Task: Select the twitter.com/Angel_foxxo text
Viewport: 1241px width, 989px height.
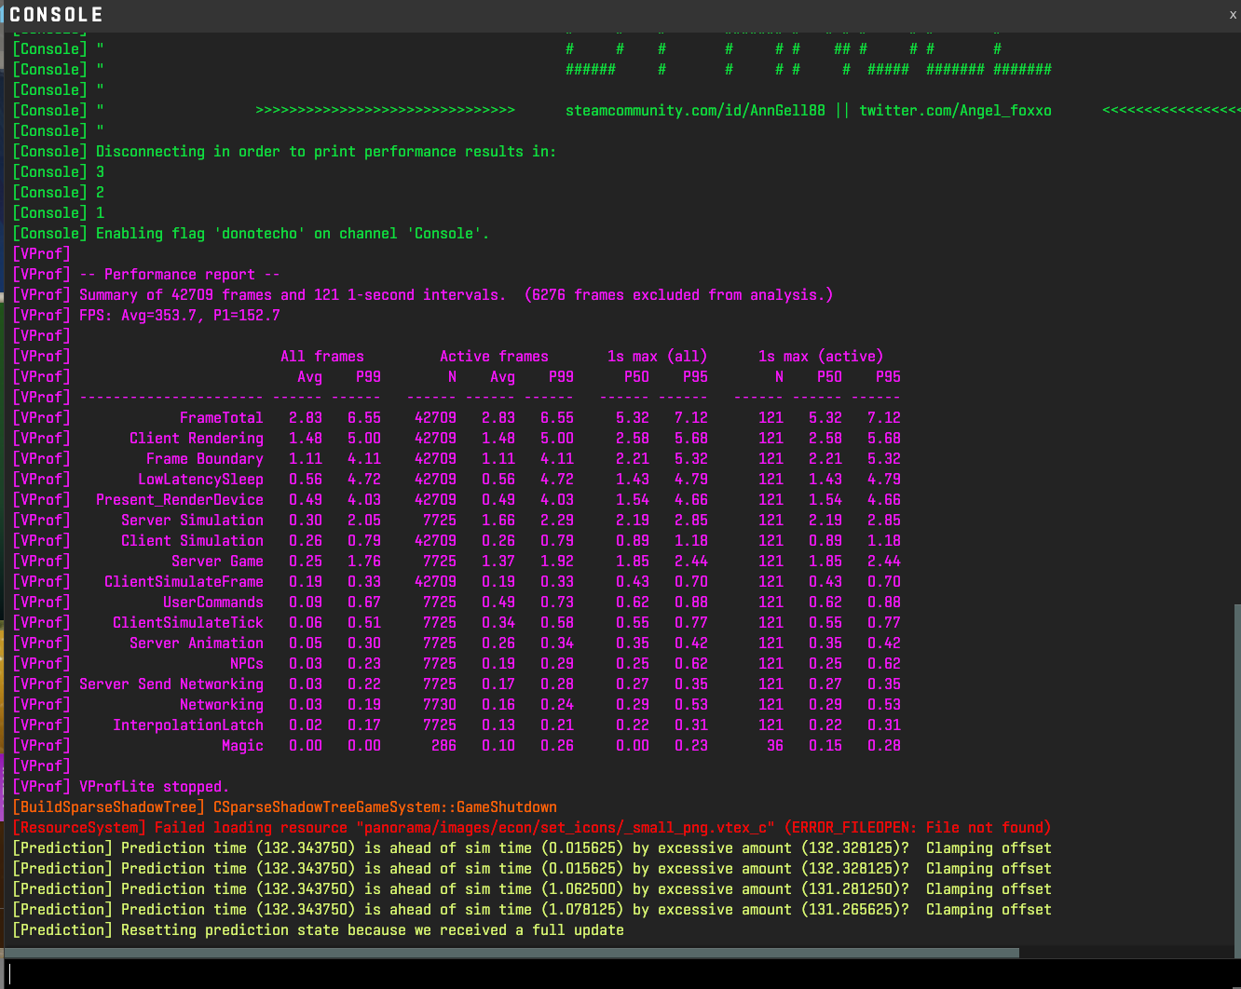Action: coord(955,111)
